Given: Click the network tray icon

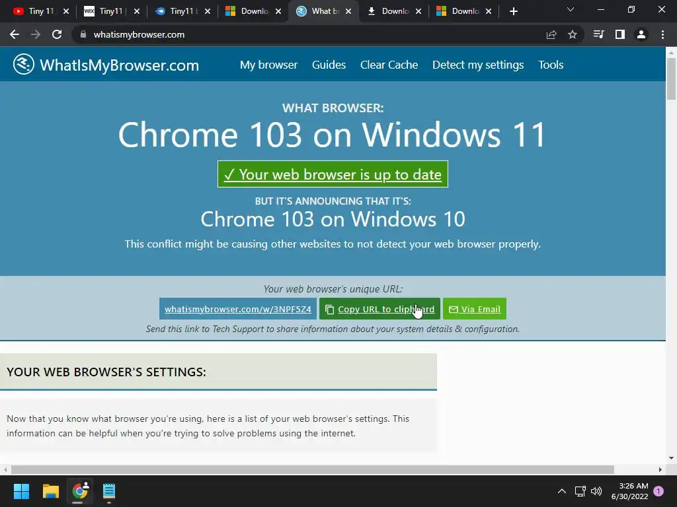Looking at the screenshot, I should tap(580, 491).
